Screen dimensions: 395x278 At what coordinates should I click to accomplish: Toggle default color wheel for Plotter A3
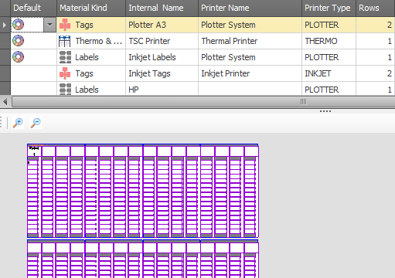coord(19,25)
